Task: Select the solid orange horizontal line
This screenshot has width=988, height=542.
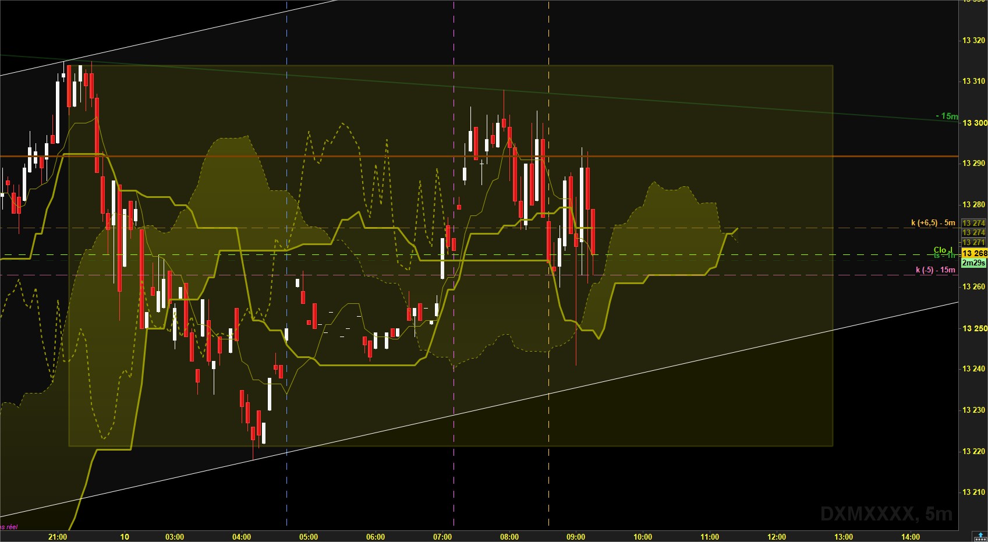Action: click(x=479, y=156)
